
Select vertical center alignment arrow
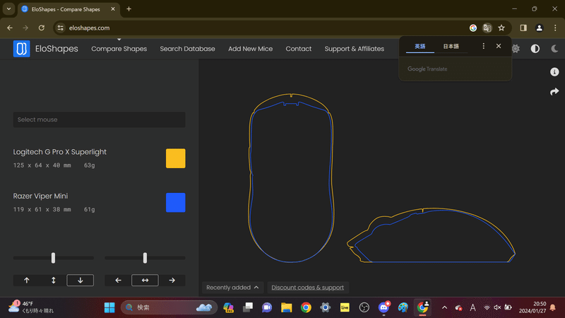[54, 280]
